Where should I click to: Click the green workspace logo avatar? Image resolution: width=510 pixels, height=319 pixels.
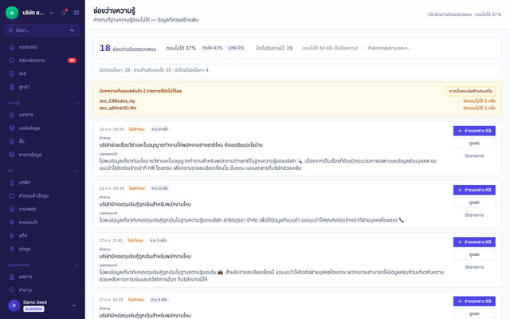[x=12, y=13]
